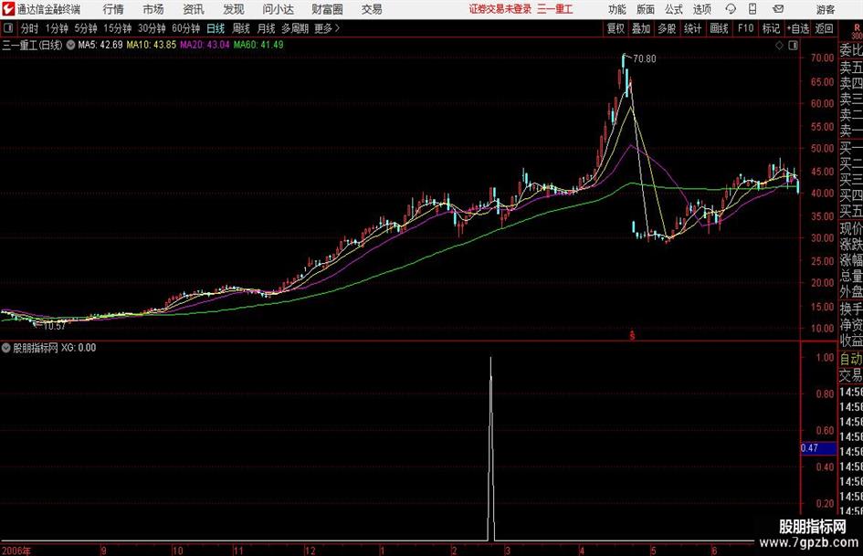The image size is (863, 556).
Task: Open the 资讯 menu
Action: (x=194, y=9)
